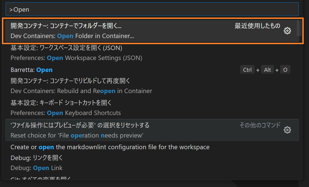This screenshot has height=187, width=309.
Task: Choose Create or open markdownlint configuration file
Action: coord(110,147)
